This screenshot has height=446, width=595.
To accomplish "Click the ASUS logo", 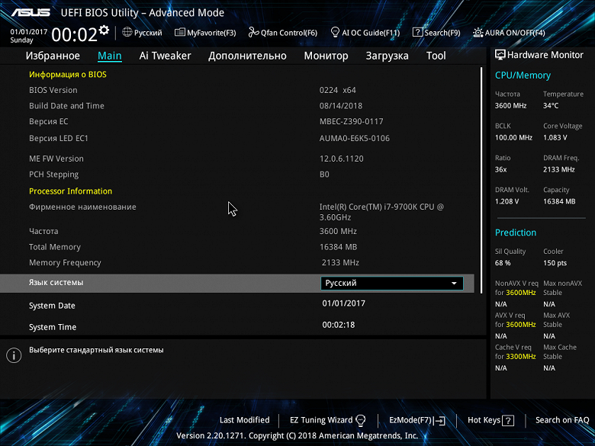I will (31, 12).
